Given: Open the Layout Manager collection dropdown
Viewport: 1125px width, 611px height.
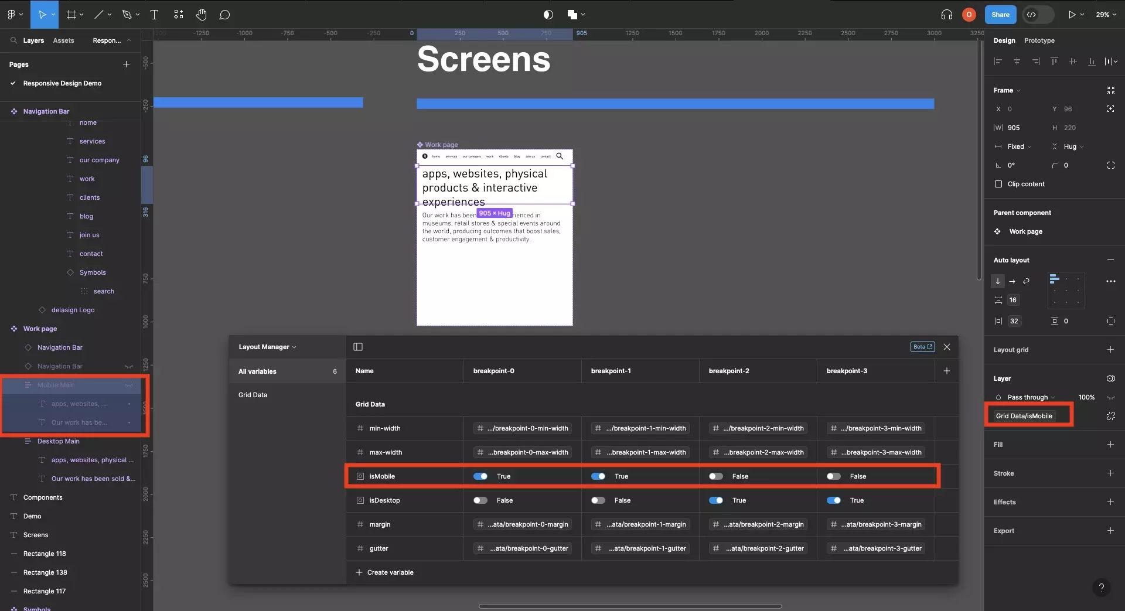Looking at the screenshot, I should pos(267,347).
